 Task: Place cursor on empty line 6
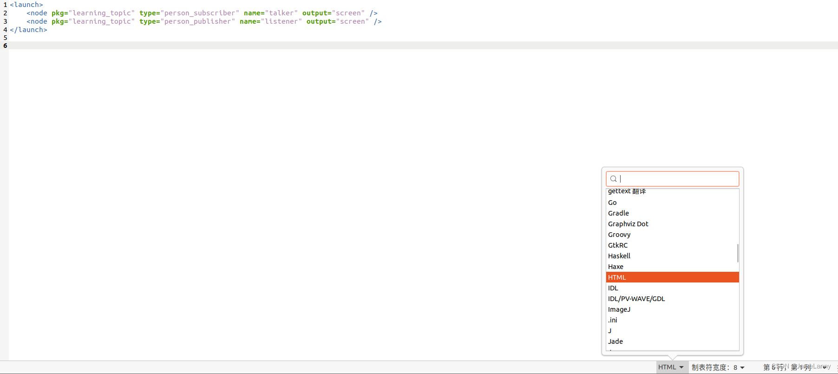pyautogui.click(x=423, y=46)
